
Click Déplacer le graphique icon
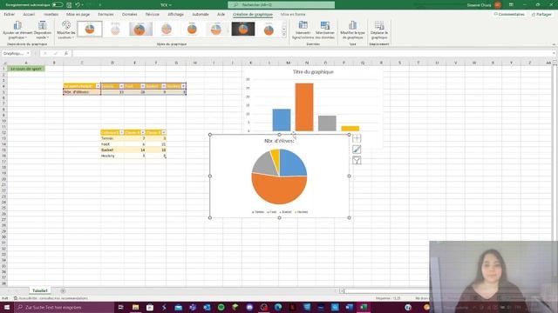379,30
